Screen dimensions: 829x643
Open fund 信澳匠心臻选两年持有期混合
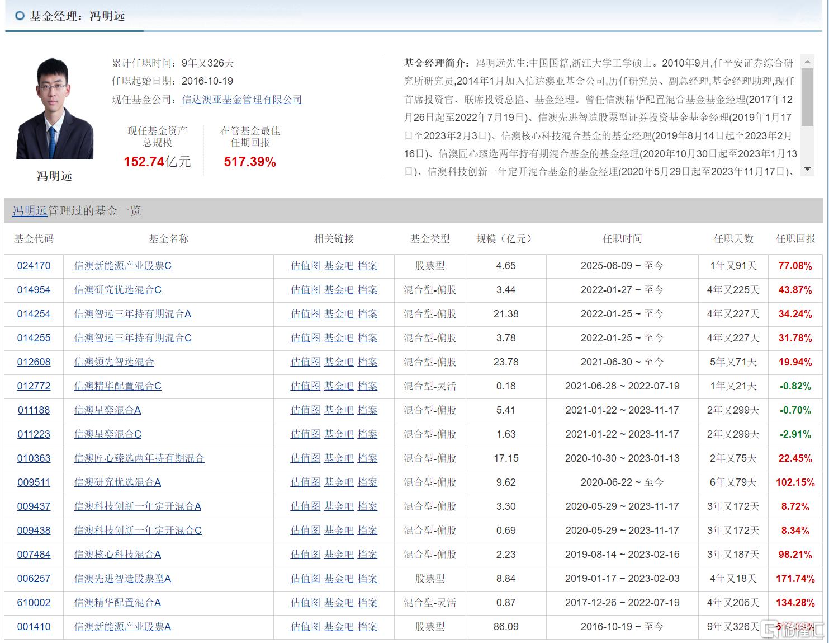point(139,458)
